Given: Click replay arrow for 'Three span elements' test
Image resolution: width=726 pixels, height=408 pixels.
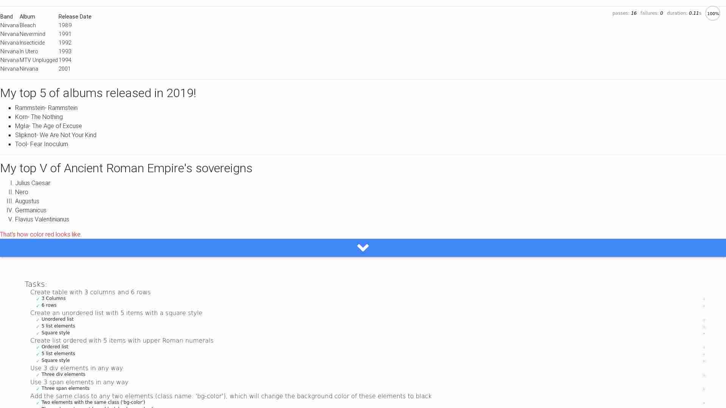Looking at the screenshot, I should [x=704, y=389].
